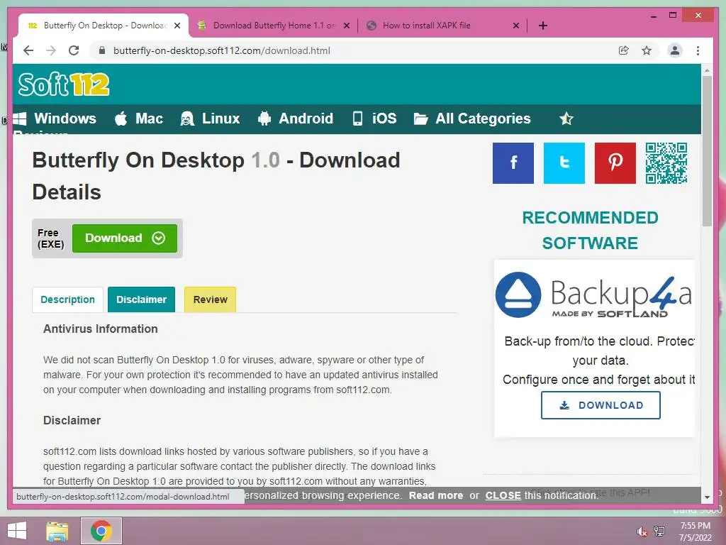Open the Description tab
The width and height of the screenshot is (726, 545).
click(x=67, y=299)
